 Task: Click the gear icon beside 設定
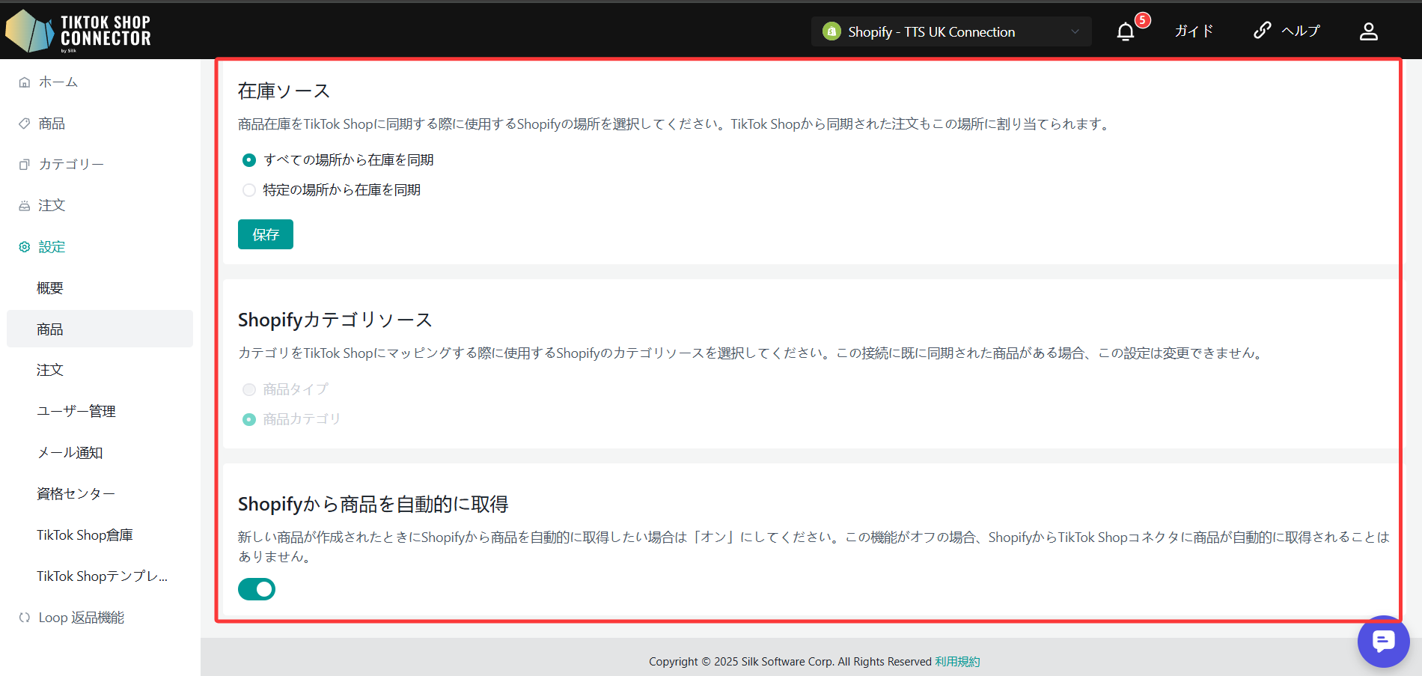(25, 247)
